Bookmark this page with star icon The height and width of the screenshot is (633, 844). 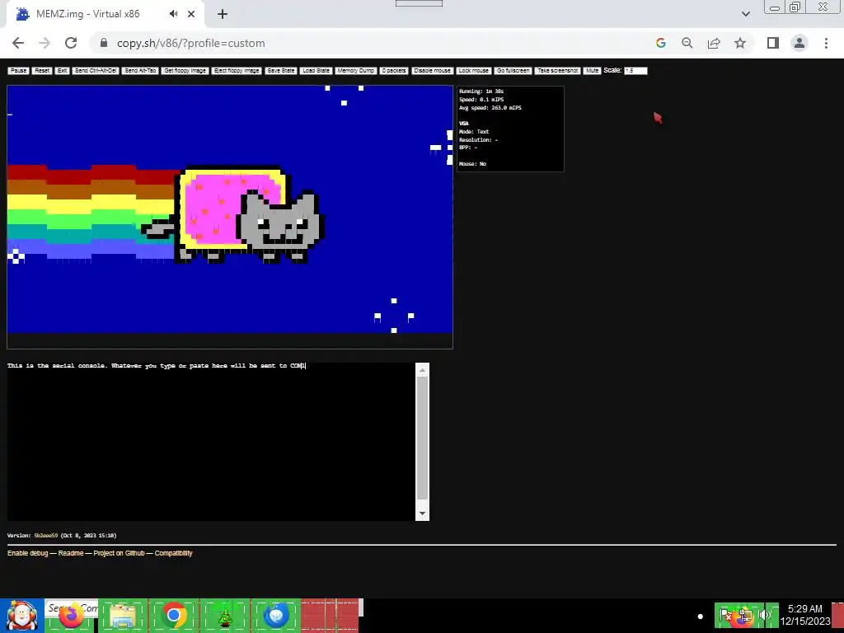740,43
